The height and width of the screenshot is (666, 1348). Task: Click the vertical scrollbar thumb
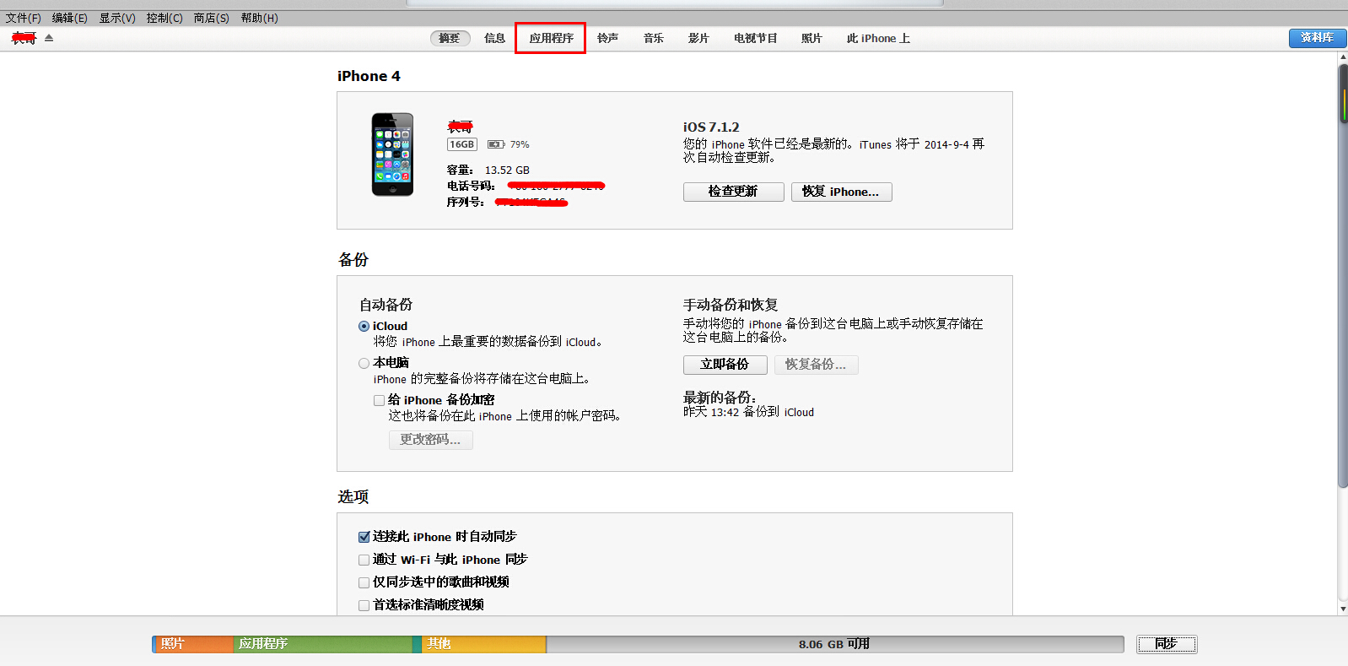pos(1342,275)
